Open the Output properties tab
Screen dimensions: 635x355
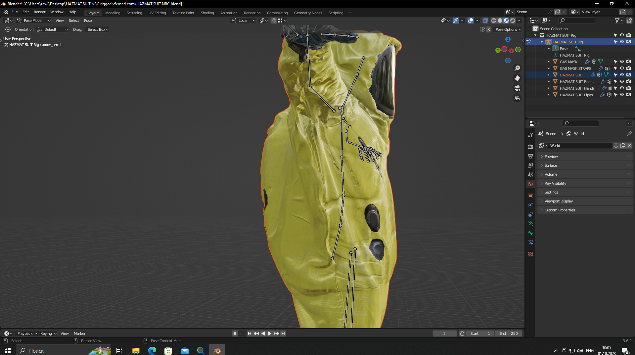click(530, 156)
